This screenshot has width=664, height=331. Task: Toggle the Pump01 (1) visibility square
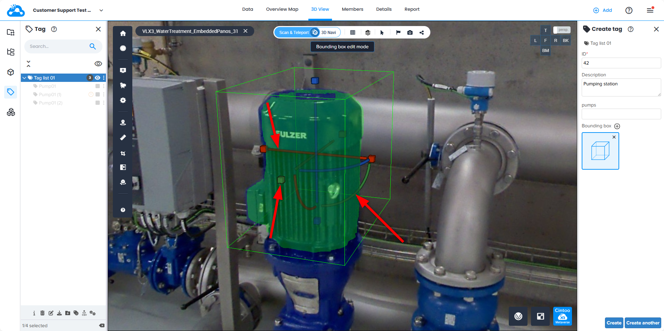(x=98, y=94)
